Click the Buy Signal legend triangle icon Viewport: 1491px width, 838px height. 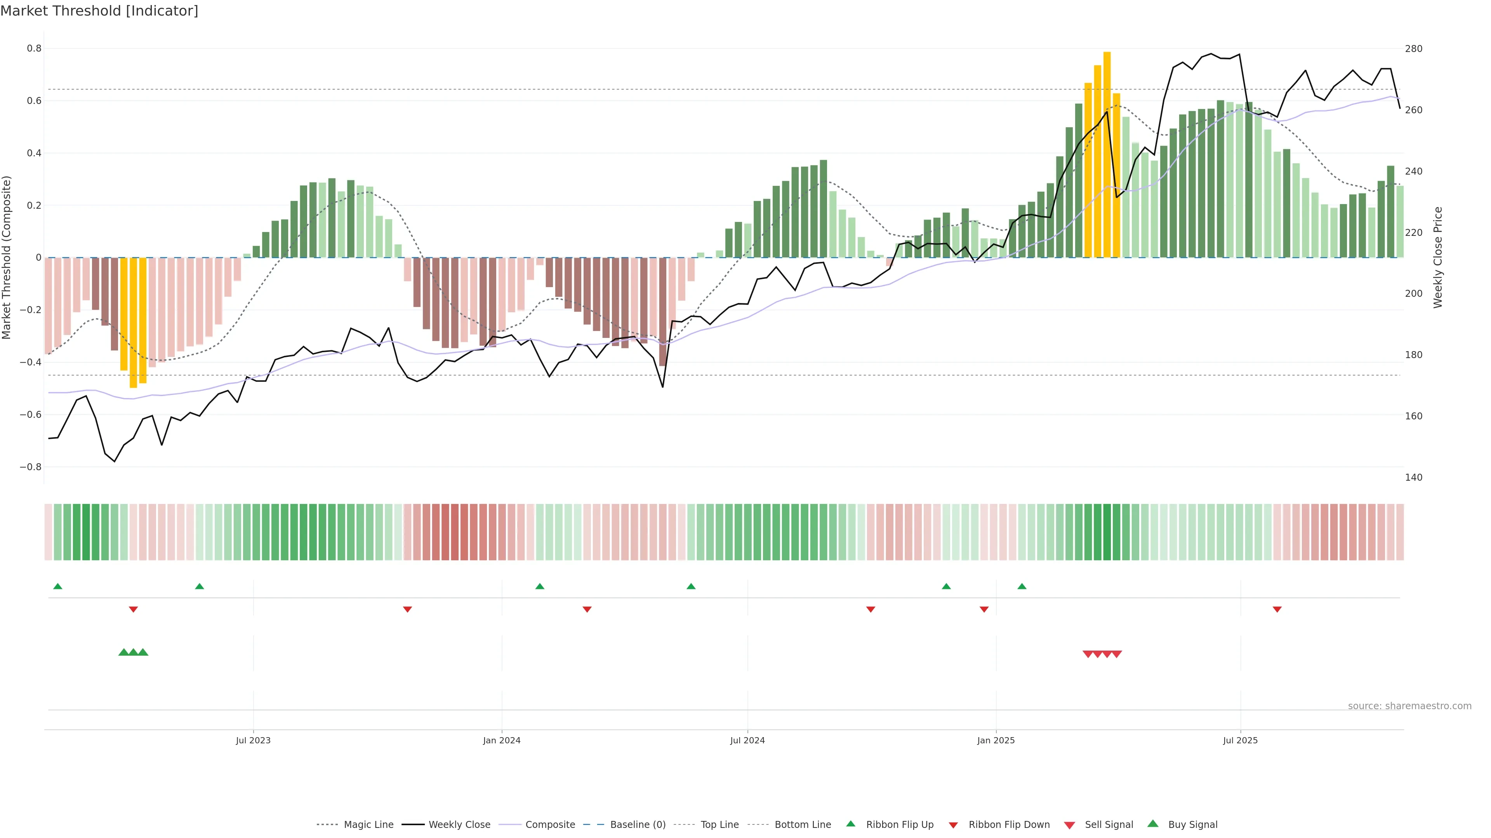1153,824
